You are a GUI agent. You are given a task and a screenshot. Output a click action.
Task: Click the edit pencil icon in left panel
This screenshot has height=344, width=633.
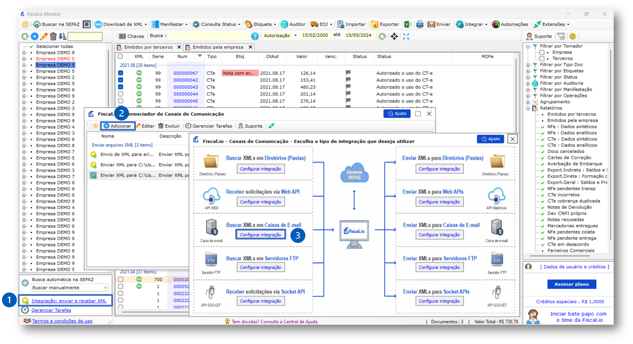click(x=44, y=36)
